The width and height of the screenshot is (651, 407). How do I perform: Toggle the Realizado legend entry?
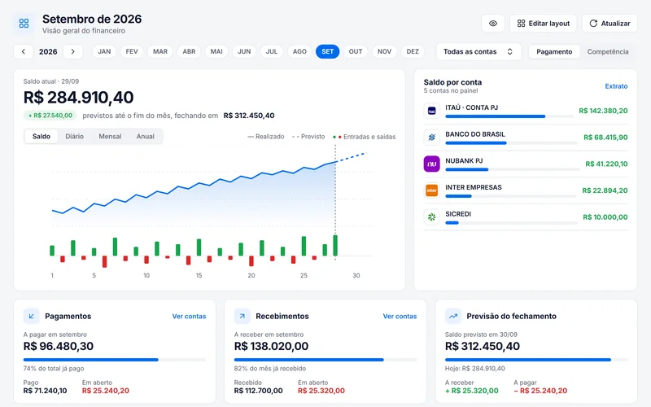coord(266,137)
